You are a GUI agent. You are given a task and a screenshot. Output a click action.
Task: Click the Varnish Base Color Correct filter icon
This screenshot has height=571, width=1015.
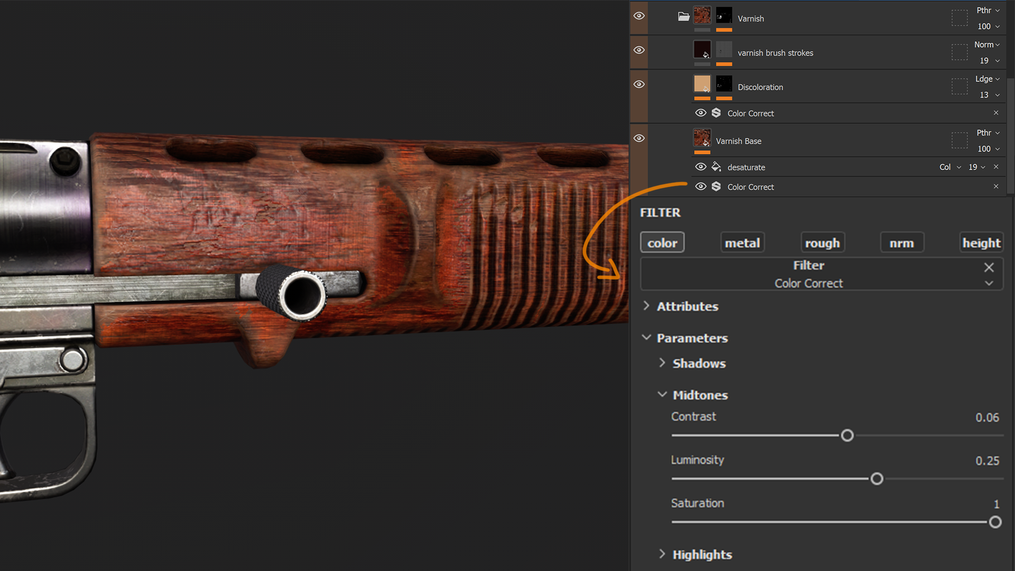[x=716, y=186]
